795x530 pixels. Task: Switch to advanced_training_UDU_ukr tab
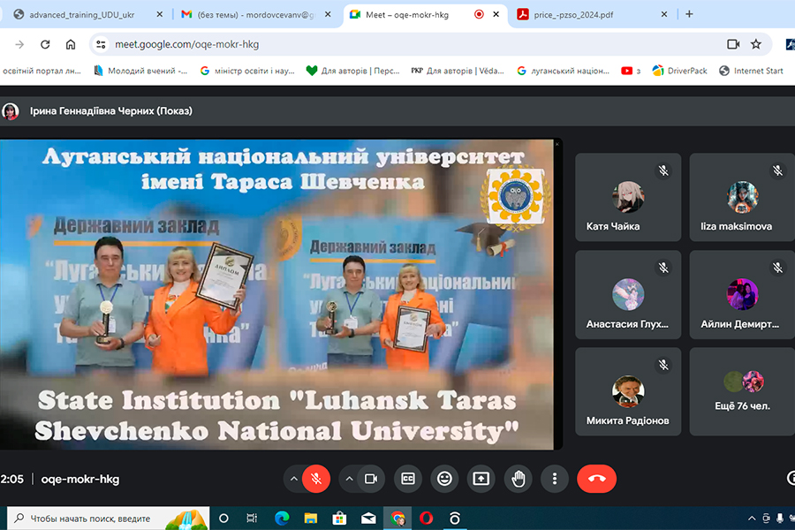[x=81, y=15]
